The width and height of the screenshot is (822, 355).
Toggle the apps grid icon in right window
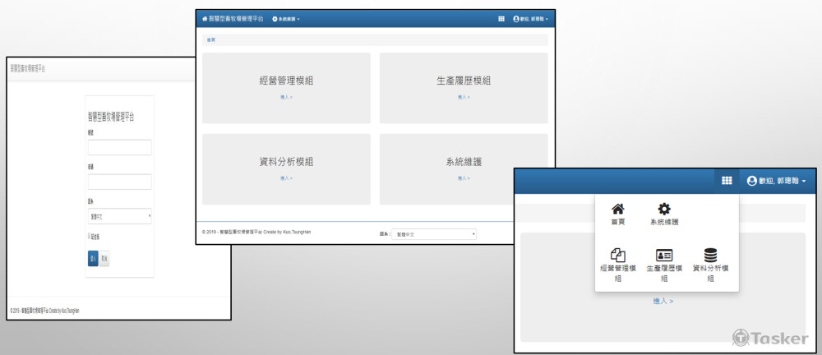pos(727,181)
